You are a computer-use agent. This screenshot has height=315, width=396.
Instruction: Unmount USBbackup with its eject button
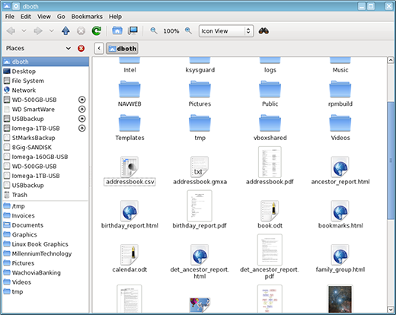pos(81,119)
